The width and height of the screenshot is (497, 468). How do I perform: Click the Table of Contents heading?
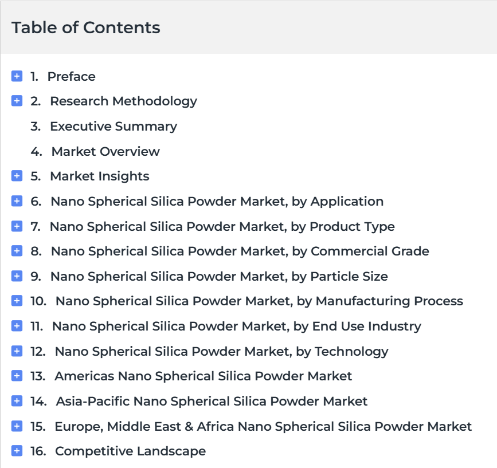[x=86, y=27]
